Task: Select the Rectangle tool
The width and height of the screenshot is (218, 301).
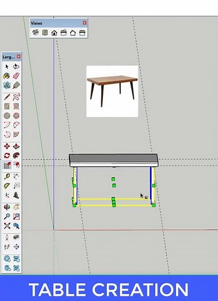Action: pos(7,107)
